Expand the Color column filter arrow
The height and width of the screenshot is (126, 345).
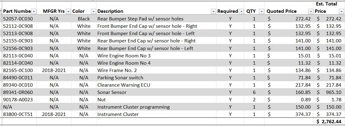(x=93, y=11)
